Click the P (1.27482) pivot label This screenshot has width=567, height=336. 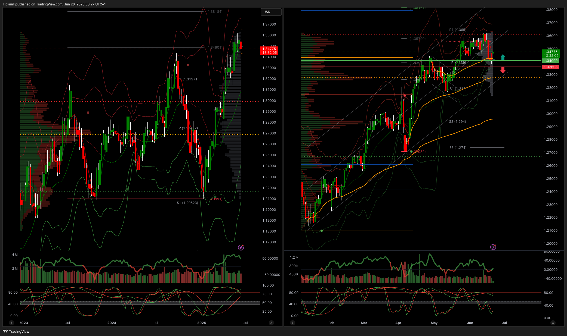click(x=188, y=128)
